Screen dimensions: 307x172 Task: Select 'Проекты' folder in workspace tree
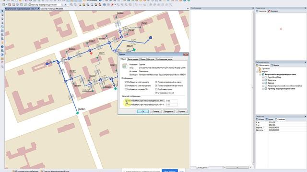(266, 69)
